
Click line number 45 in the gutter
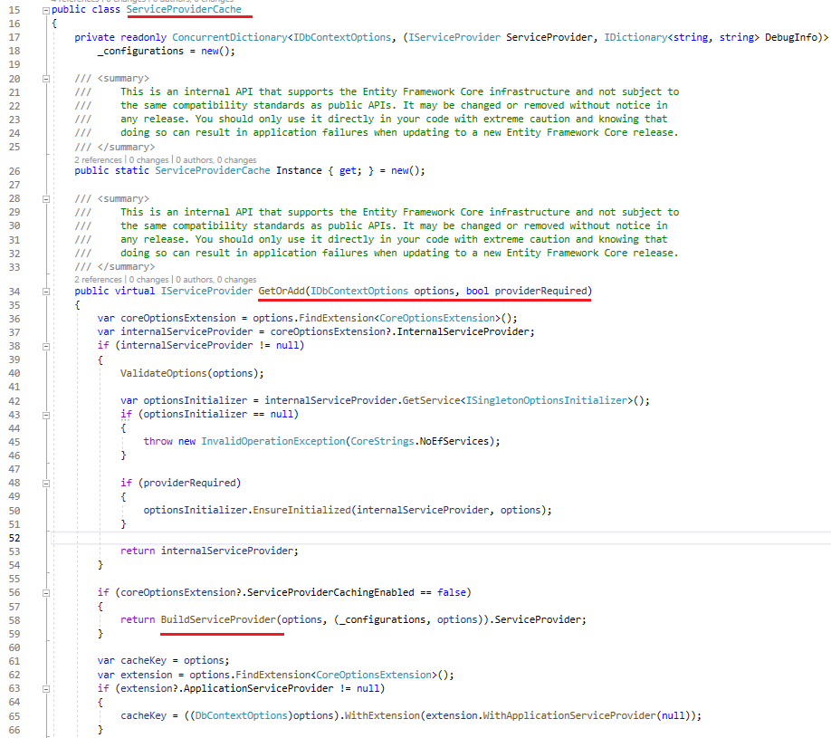tap(14, 441)
